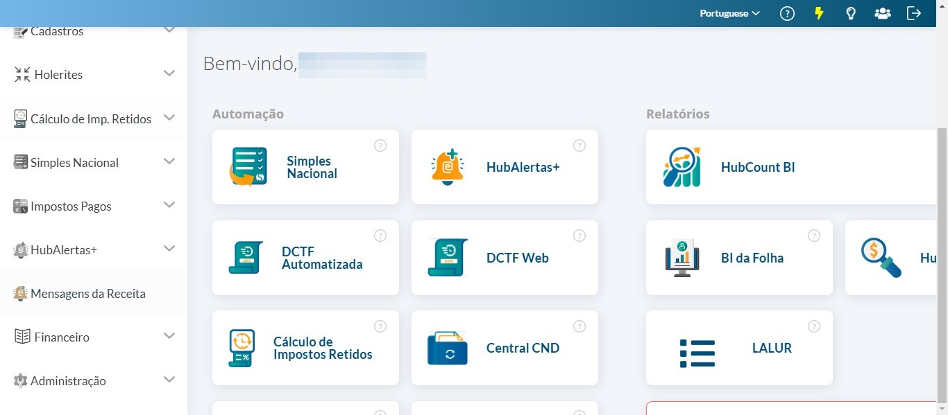Click the Financeiro book icon in sidebar
Screen dimensions: 948x415
(22, 337)
